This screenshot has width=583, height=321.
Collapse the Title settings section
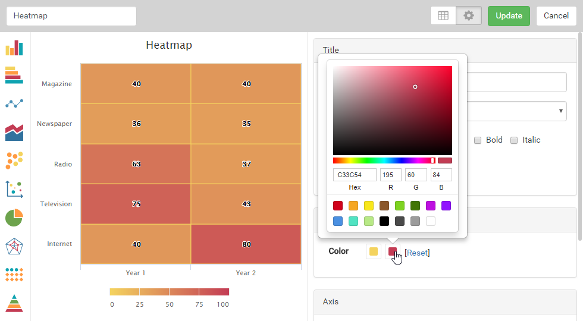pyautogui.click(x=331, y=50)
